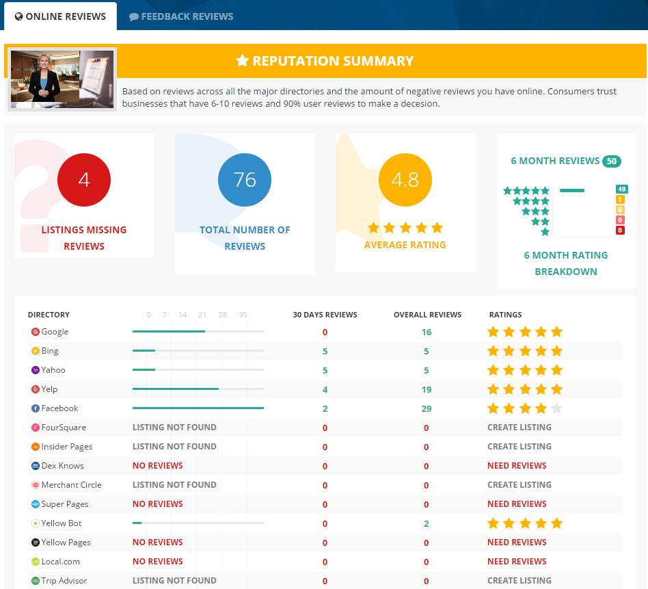
Task: Click the Trip Advisor directory icon
Action: [x=36, y=581]
